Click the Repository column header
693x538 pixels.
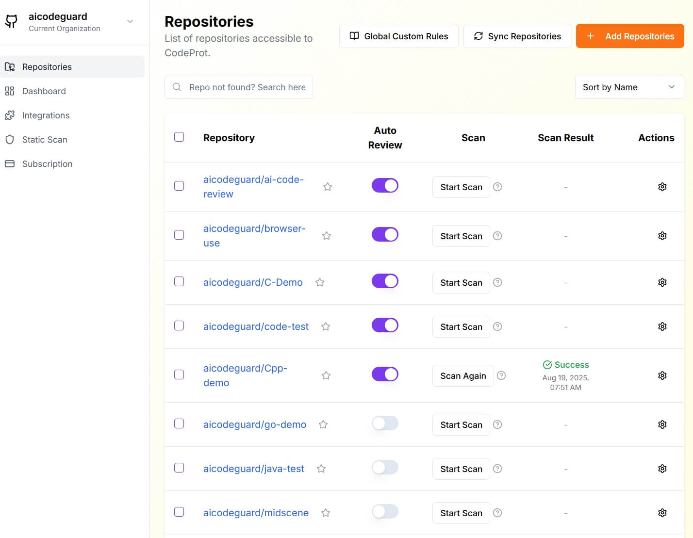pos(229,137)
